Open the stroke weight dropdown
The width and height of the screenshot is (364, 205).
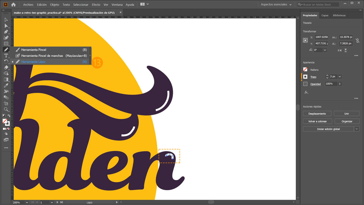coord(340,77)
